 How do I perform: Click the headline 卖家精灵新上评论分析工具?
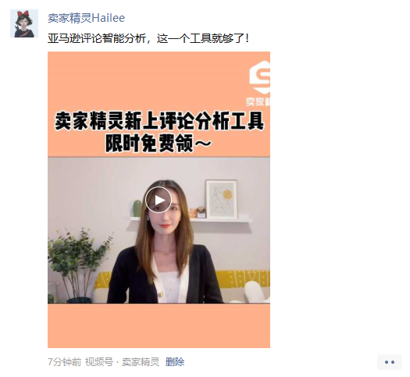coord(159,121)
